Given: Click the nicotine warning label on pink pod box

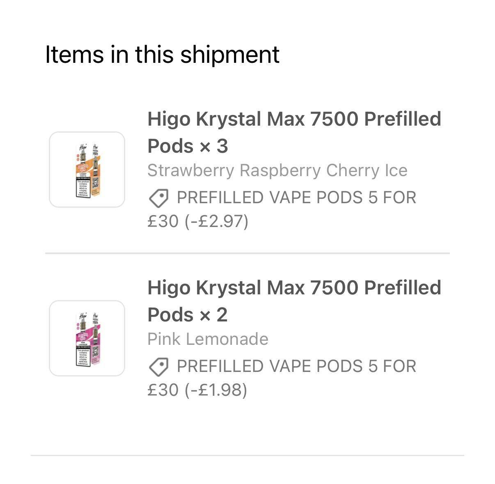Looking at the screenshot, I should click(83, 356).
